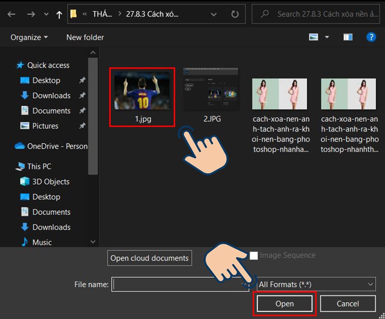Select the Music folder in sidebar

coord(42,242)
